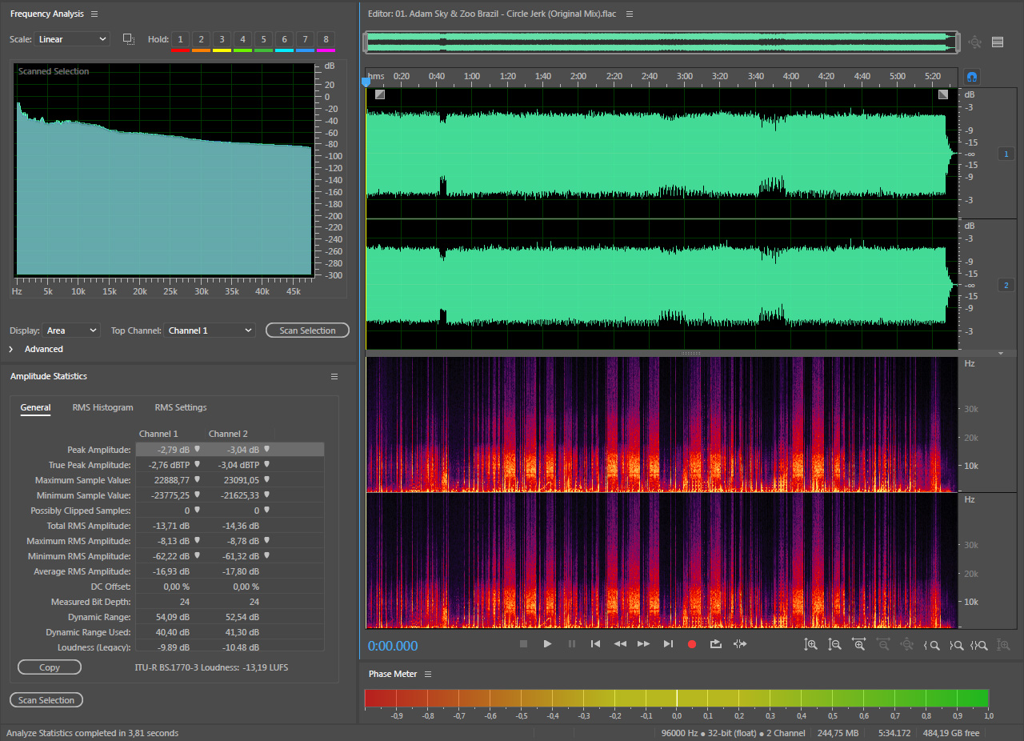Start playback with the Play button
This screenshot has width=1024, height=741.
[548, 644]
